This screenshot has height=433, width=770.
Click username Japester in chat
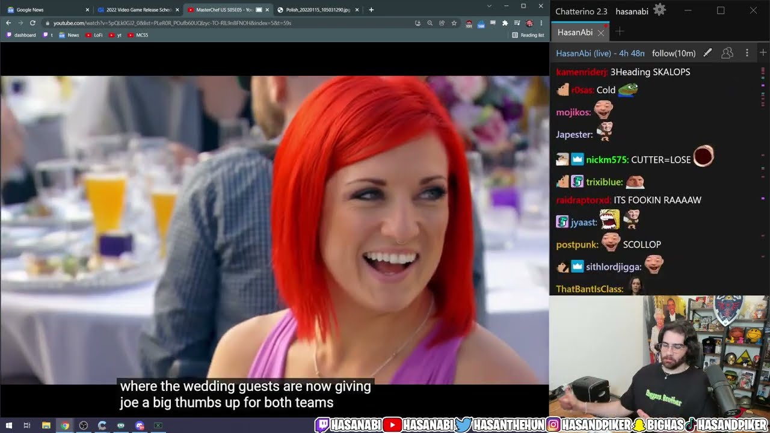click(574, 135)
